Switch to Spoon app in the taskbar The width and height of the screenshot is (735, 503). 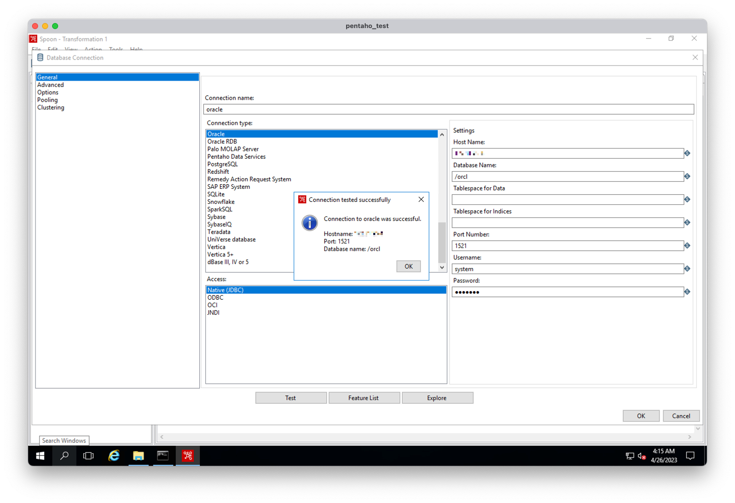(x=187, y=456)
